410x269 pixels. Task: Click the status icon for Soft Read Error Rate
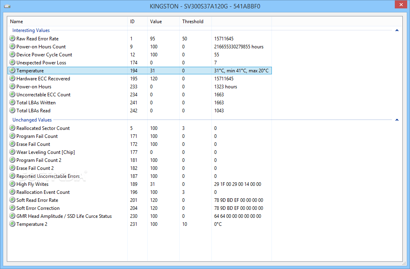(x=12, y=200)
